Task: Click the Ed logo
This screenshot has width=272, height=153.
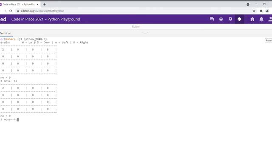Action: [3, 19]
